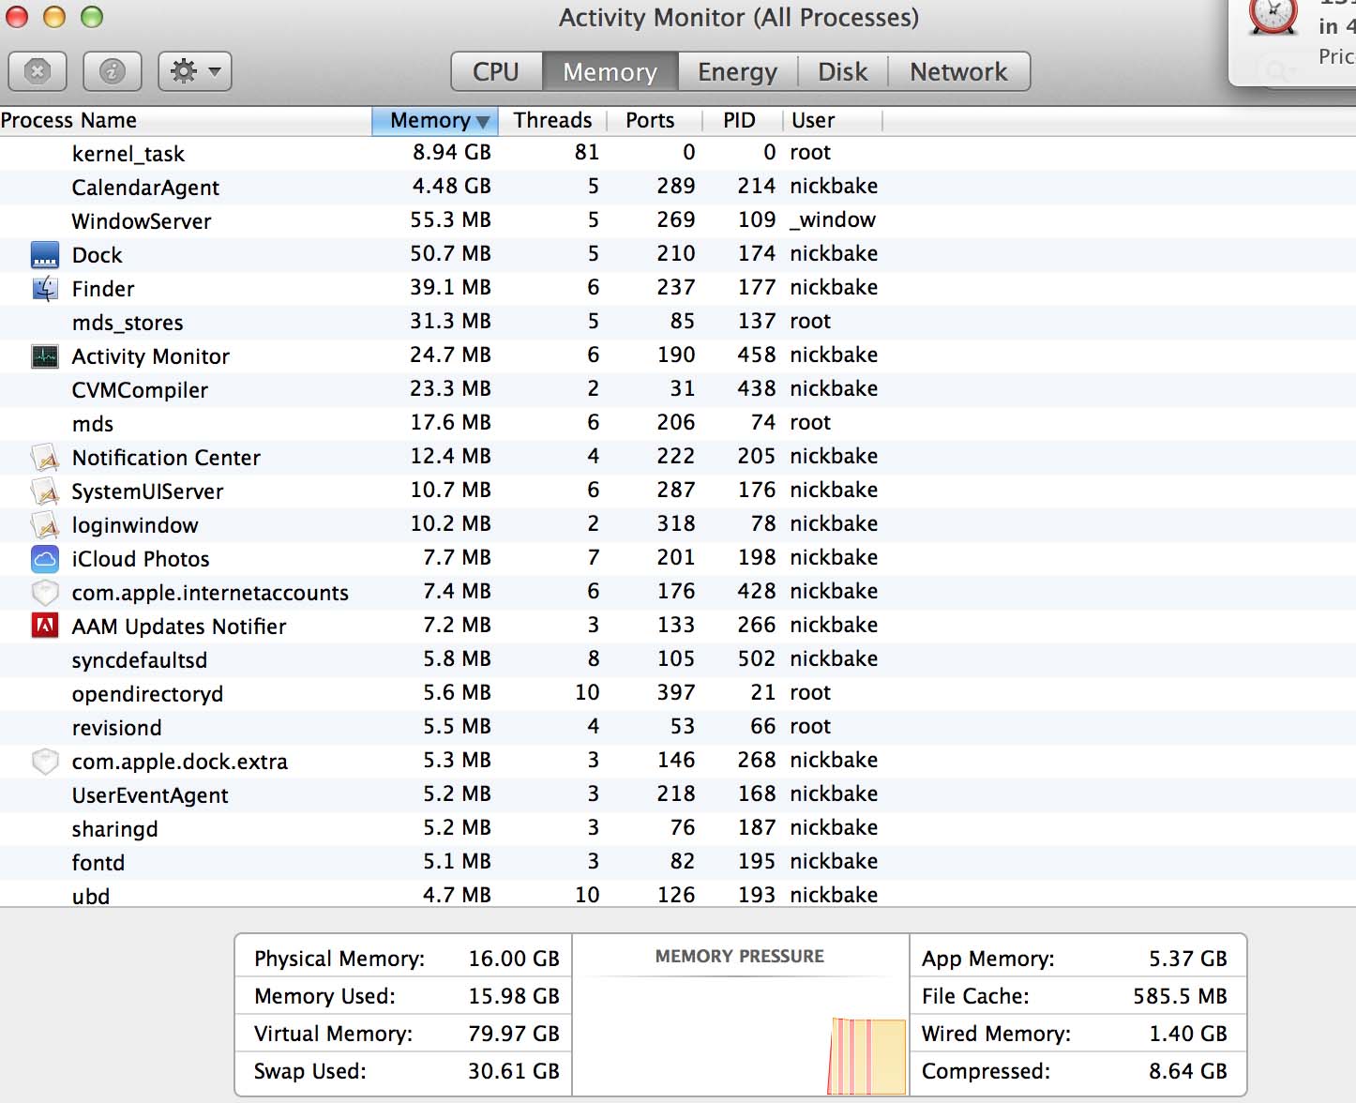The height and width of the screenshot is (1103, 1356).
Task: Click the Dock process icon
Action: 45,255
